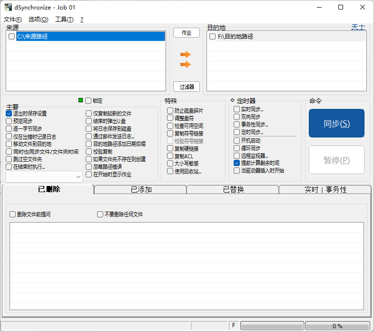Enable 校验复制 checkbox

click(89, 152)
